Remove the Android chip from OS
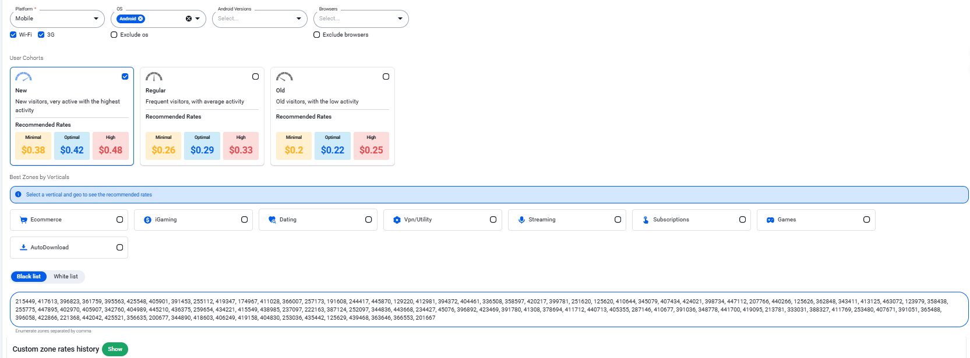 point(140,19)
